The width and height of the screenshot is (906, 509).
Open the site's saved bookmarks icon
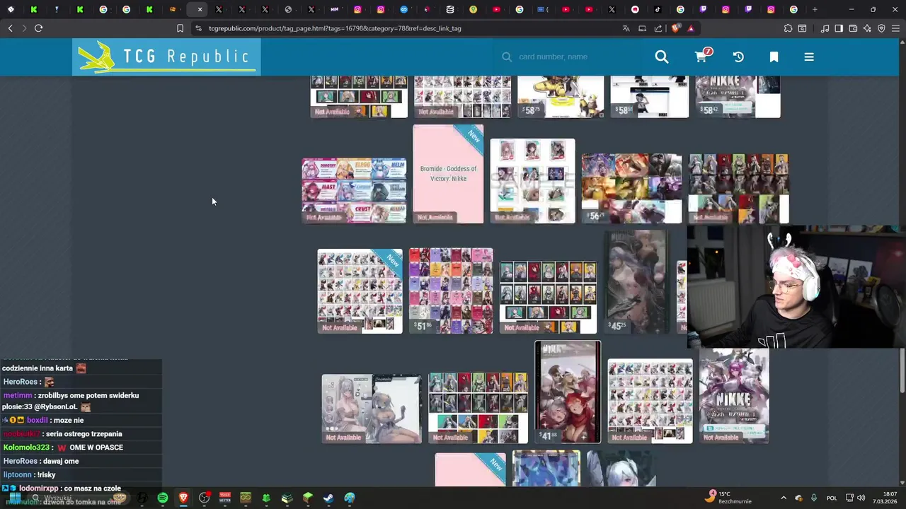pos(774,57)
